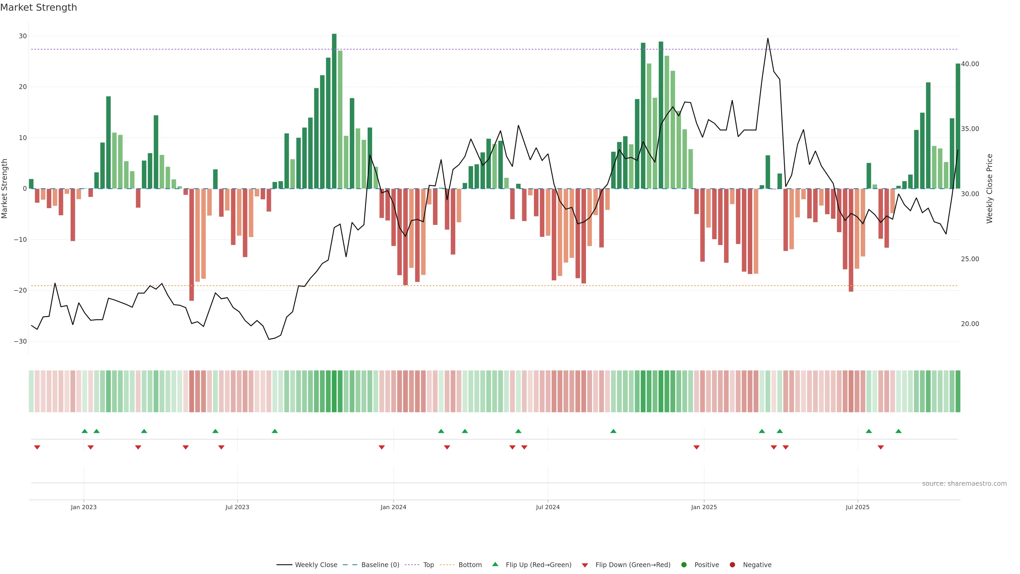Click the peak of the Weekly Close line

click(768, 39)
